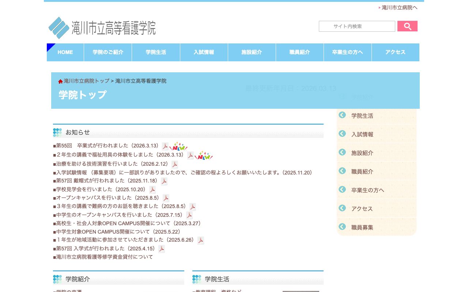The width and height of the screenshot is (468, 292).
Task: Open the 学院紹介 section heading link
Action: coord(77,279)
